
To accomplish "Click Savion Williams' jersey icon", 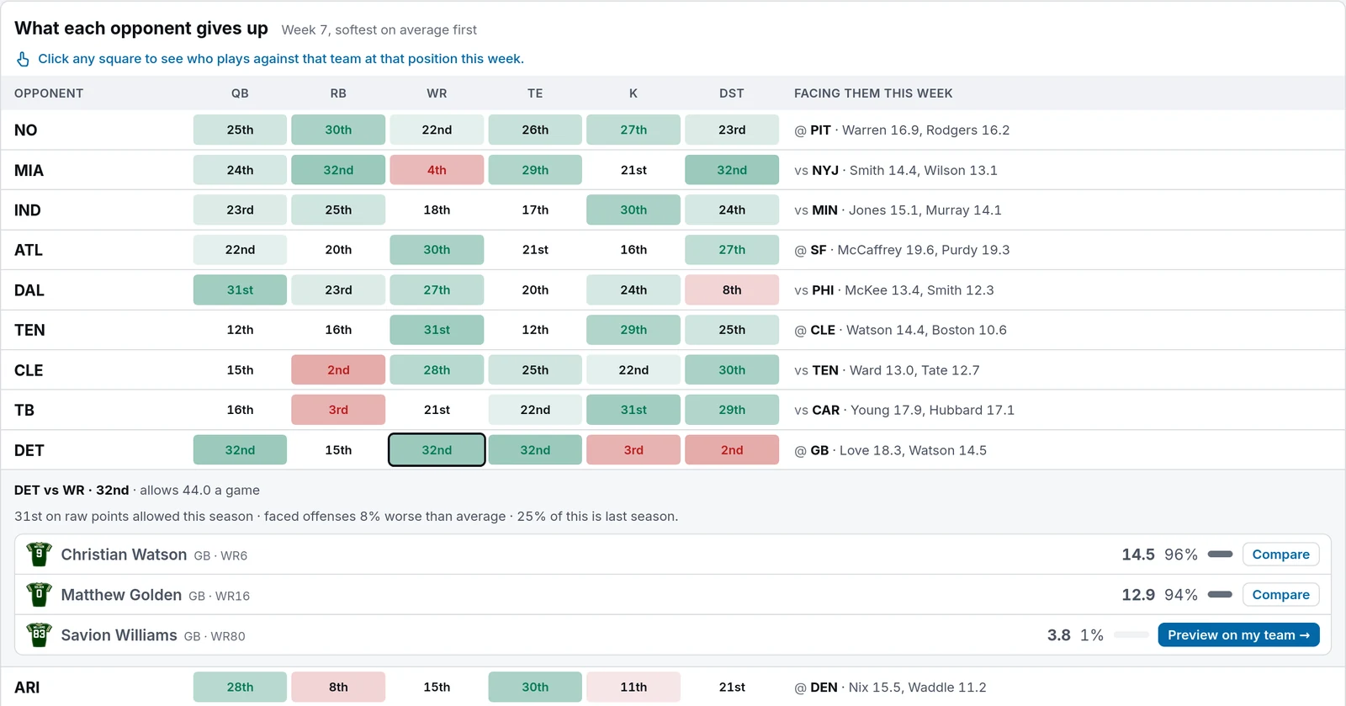I will tap(39, 635).
